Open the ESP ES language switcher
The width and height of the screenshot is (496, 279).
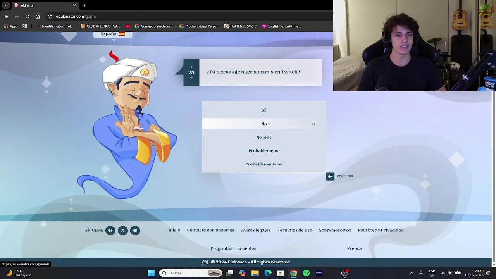(432, 273)
